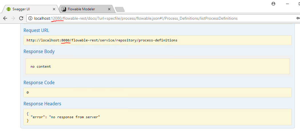300x131 pixels.
Task: Click the browser back arrow
Action: pyautogui.click(x=5, y=18)
